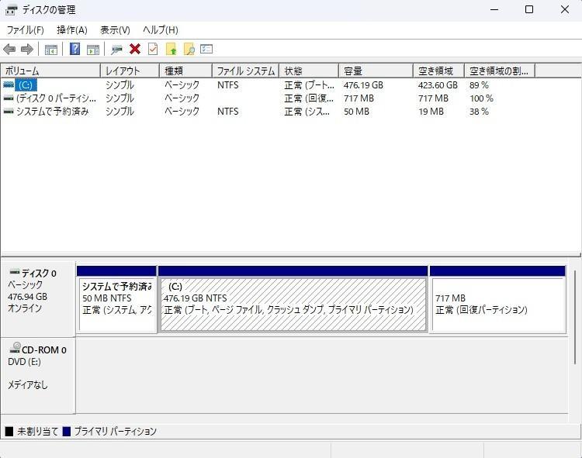Open Help via the blue question icon
The height and width of the screenshot is (458, 582).
point(74,49)
